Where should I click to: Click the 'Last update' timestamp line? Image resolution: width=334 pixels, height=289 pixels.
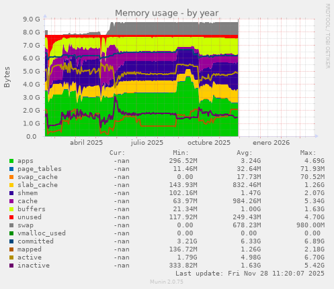[250, 274]
